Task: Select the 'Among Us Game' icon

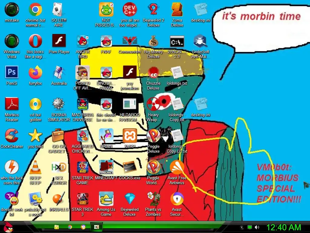Action: (x=106, y=198)
